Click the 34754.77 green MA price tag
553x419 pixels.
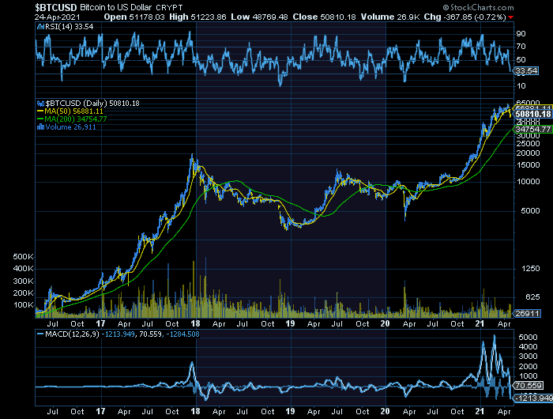click(533, 129)
